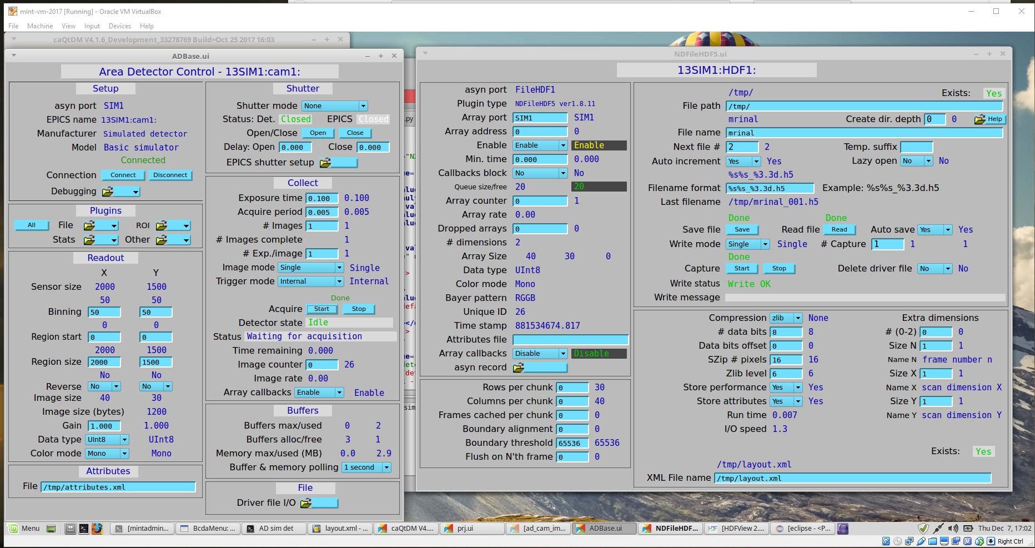Open the Debugging folder menu
Viewport: 1035px width, 548px height.
click(120, 192)
